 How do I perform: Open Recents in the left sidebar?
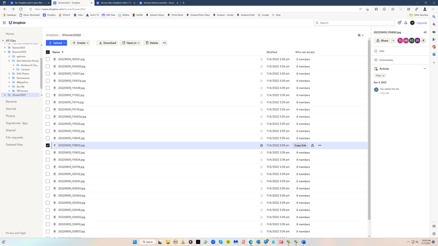(11, 102)
